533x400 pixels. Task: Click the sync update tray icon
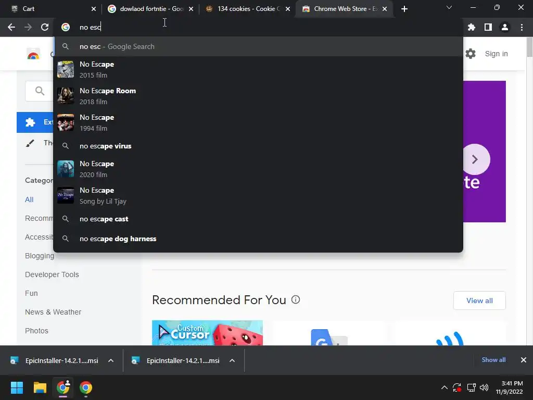click(x=457, y=387)
